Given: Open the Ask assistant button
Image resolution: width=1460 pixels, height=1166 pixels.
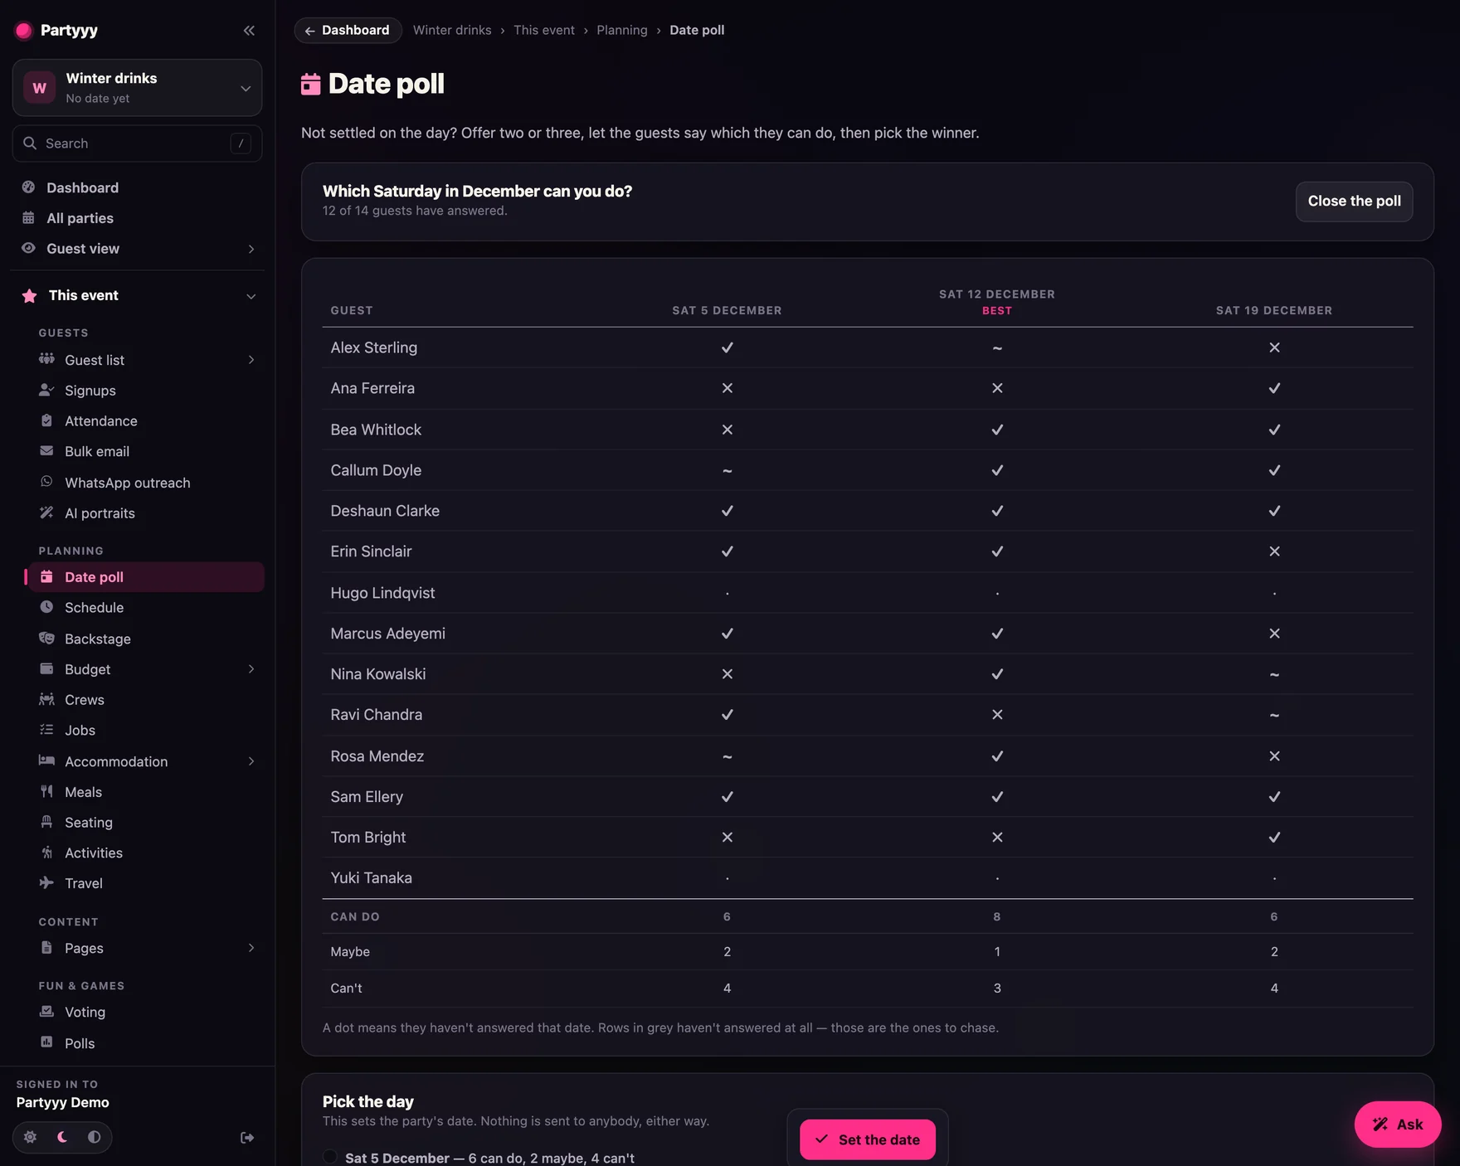Looking at the screenshot, I should (1398, 1125).
